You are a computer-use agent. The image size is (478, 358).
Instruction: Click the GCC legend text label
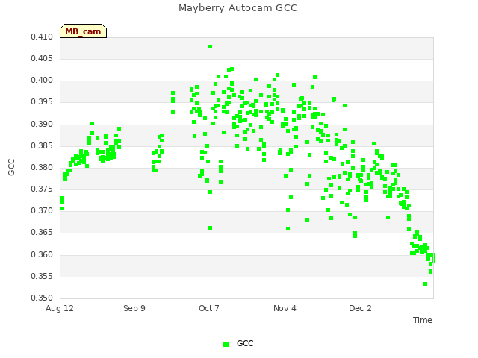[x=245, y=343]
